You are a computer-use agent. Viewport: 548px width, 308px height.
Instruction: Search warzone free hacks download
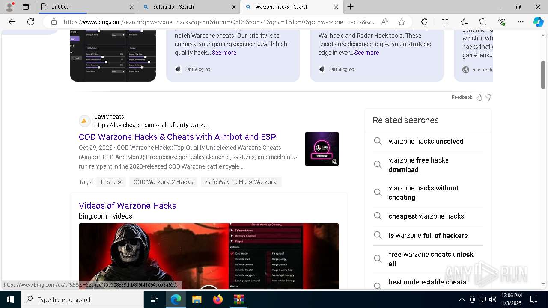tap(419, 165)
